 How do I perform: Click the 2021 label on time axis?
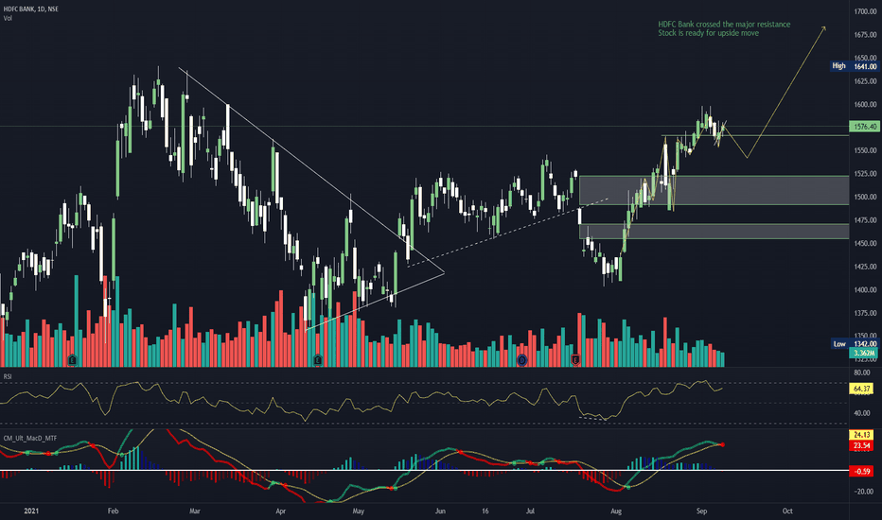click(x=31, y=511)
